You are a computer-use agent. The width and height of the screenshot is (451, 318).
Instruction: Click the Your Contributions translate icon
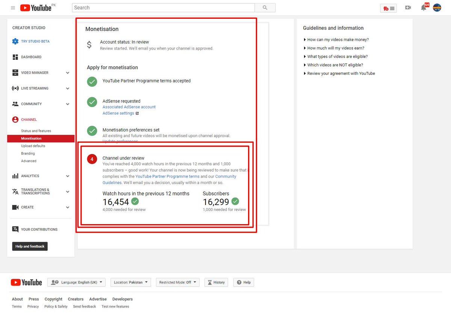15,229
